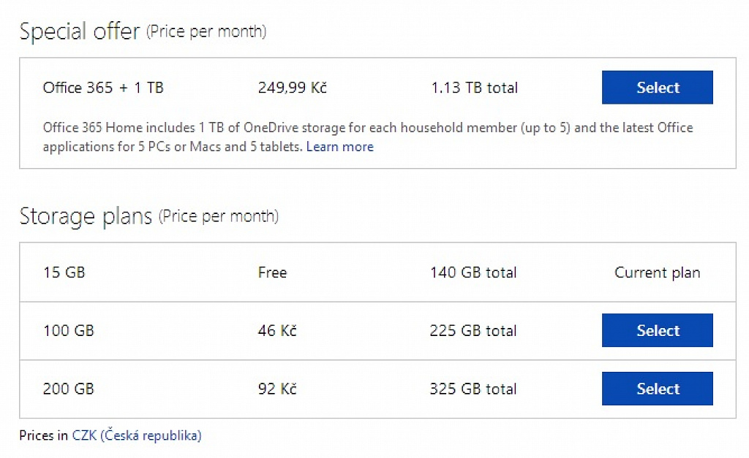This screenshot has width=749, height=458.
Task: Click the 200 GB plan name
Action: 69,389
